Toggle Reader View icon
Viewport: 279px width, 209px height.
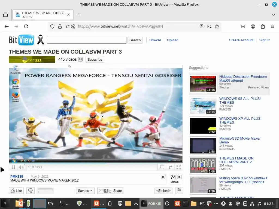(201, 26)
